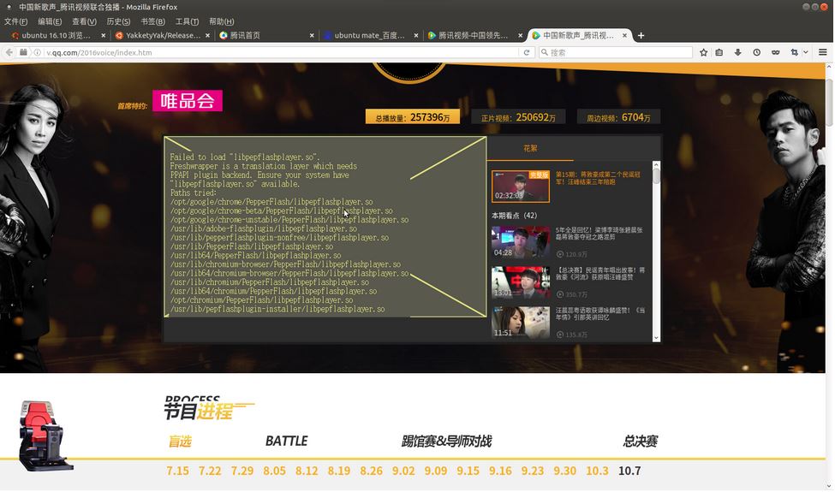Image resolution: width=835 pixels, height=492 pixels.
Task: Click the 唯品会 sponsor banner
Action: pyautogui.click(x=188, y=100)
